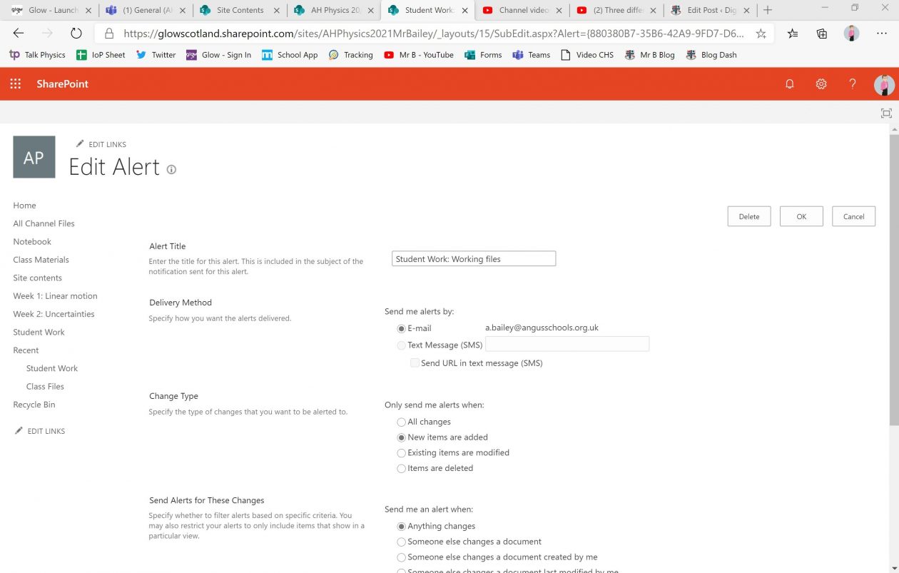Open the notifications bell

tap(790, 84)
